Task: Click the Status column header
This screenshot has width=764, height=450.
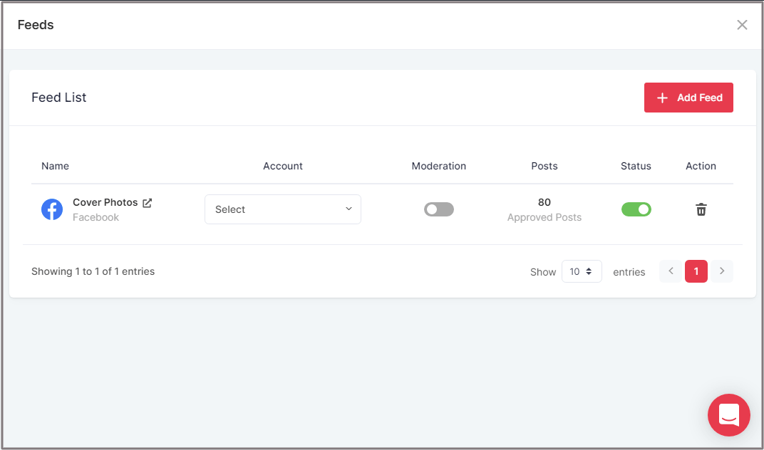Action: tap(636, 166)
